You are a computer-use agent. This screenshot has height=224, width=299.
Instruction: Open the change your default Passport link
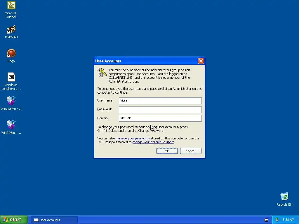[153, 142]
